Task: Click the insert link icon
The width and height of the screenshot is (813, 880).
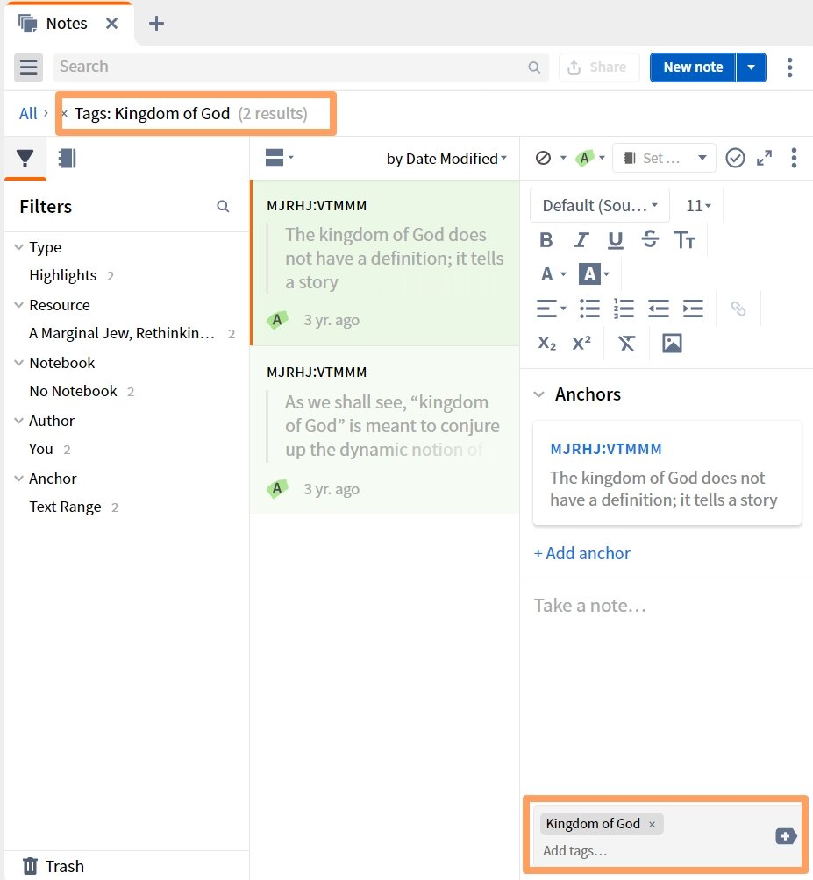Action: pos(738,309)
